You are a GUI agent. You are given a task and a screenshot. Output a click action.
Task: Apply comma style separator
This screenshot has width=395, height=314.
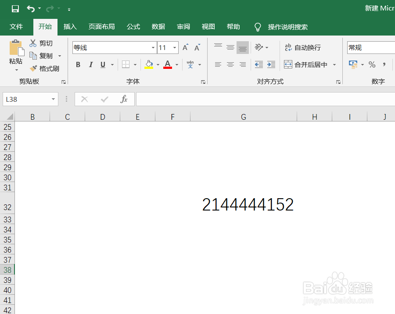pos(384,65)
